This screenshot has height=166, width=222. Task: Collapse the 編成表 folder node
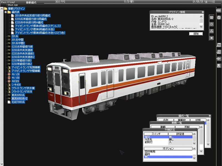point(6,12)
